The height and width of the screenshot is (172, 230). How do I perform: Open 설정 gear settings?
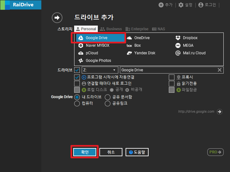tap(181, 5)
